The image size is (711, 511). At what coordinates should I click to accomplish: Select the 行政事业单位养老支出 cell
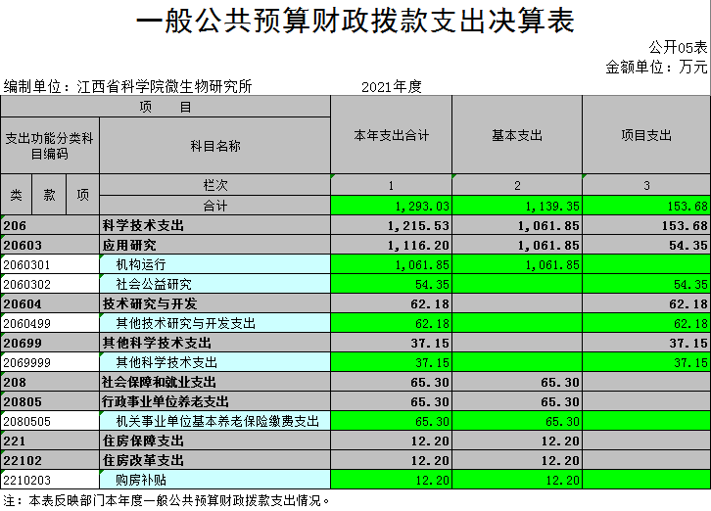(x=214, y=401)
